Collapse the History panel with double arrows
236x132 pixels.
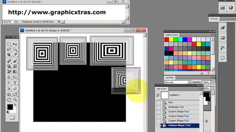coord(198,85)
